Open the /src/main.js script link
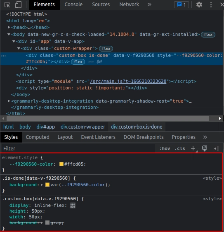The image size is (224, 232). point(128,81)
